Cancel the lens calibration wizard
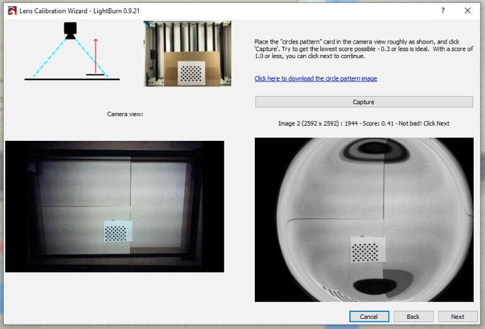The height and width of the screenshot is (329, 485). [369, 316]
